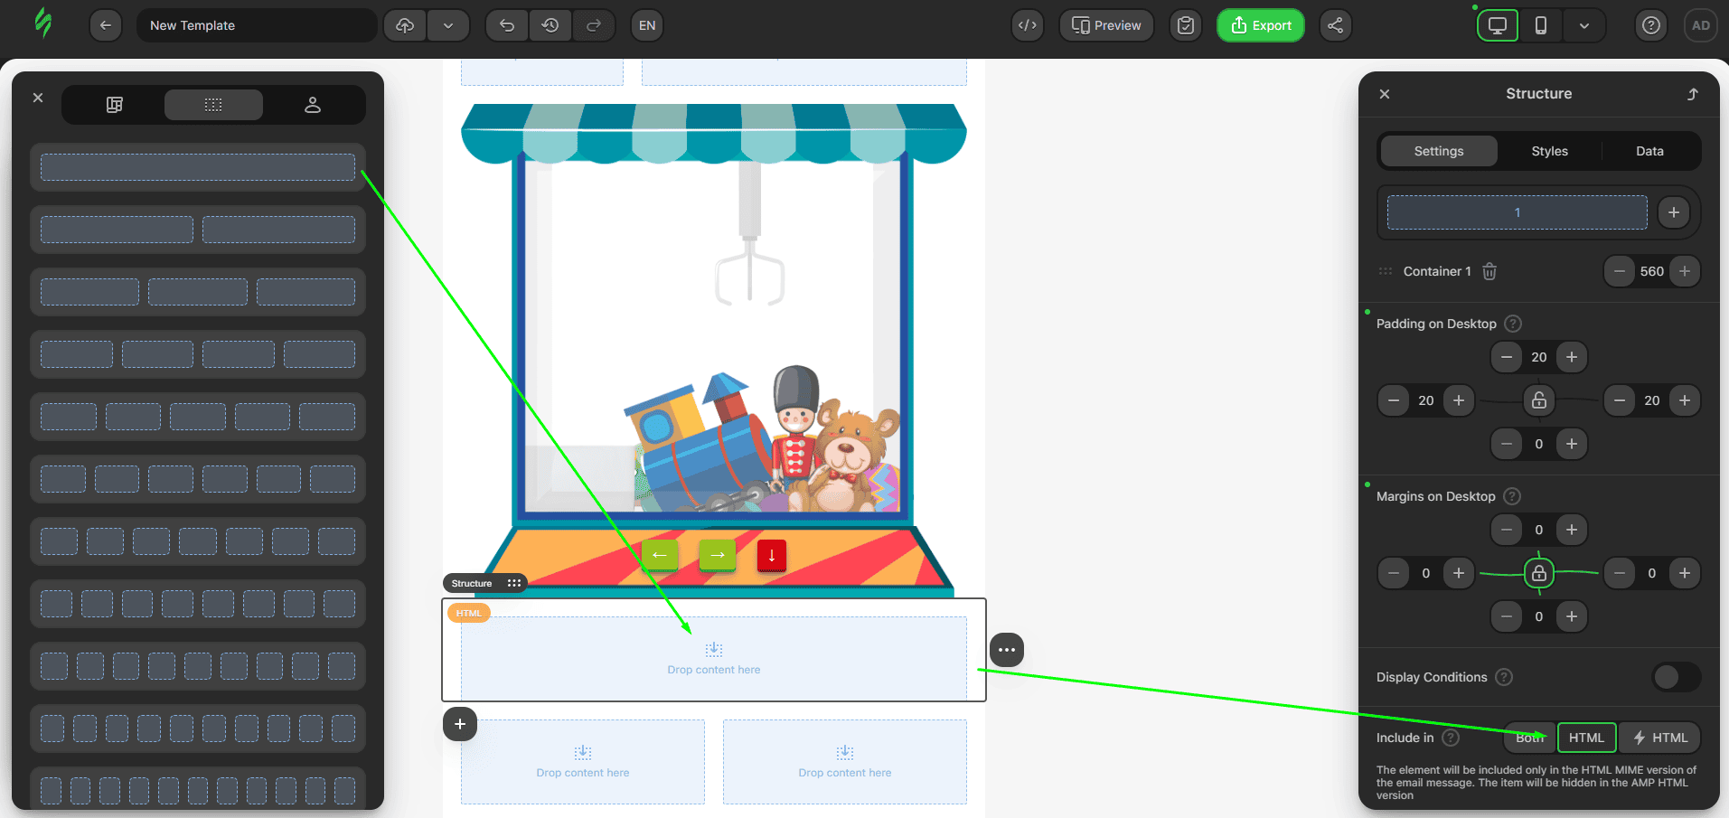Expand save options chevron
This screenshot has height=818, width=1729.
[x=448, y=24]
